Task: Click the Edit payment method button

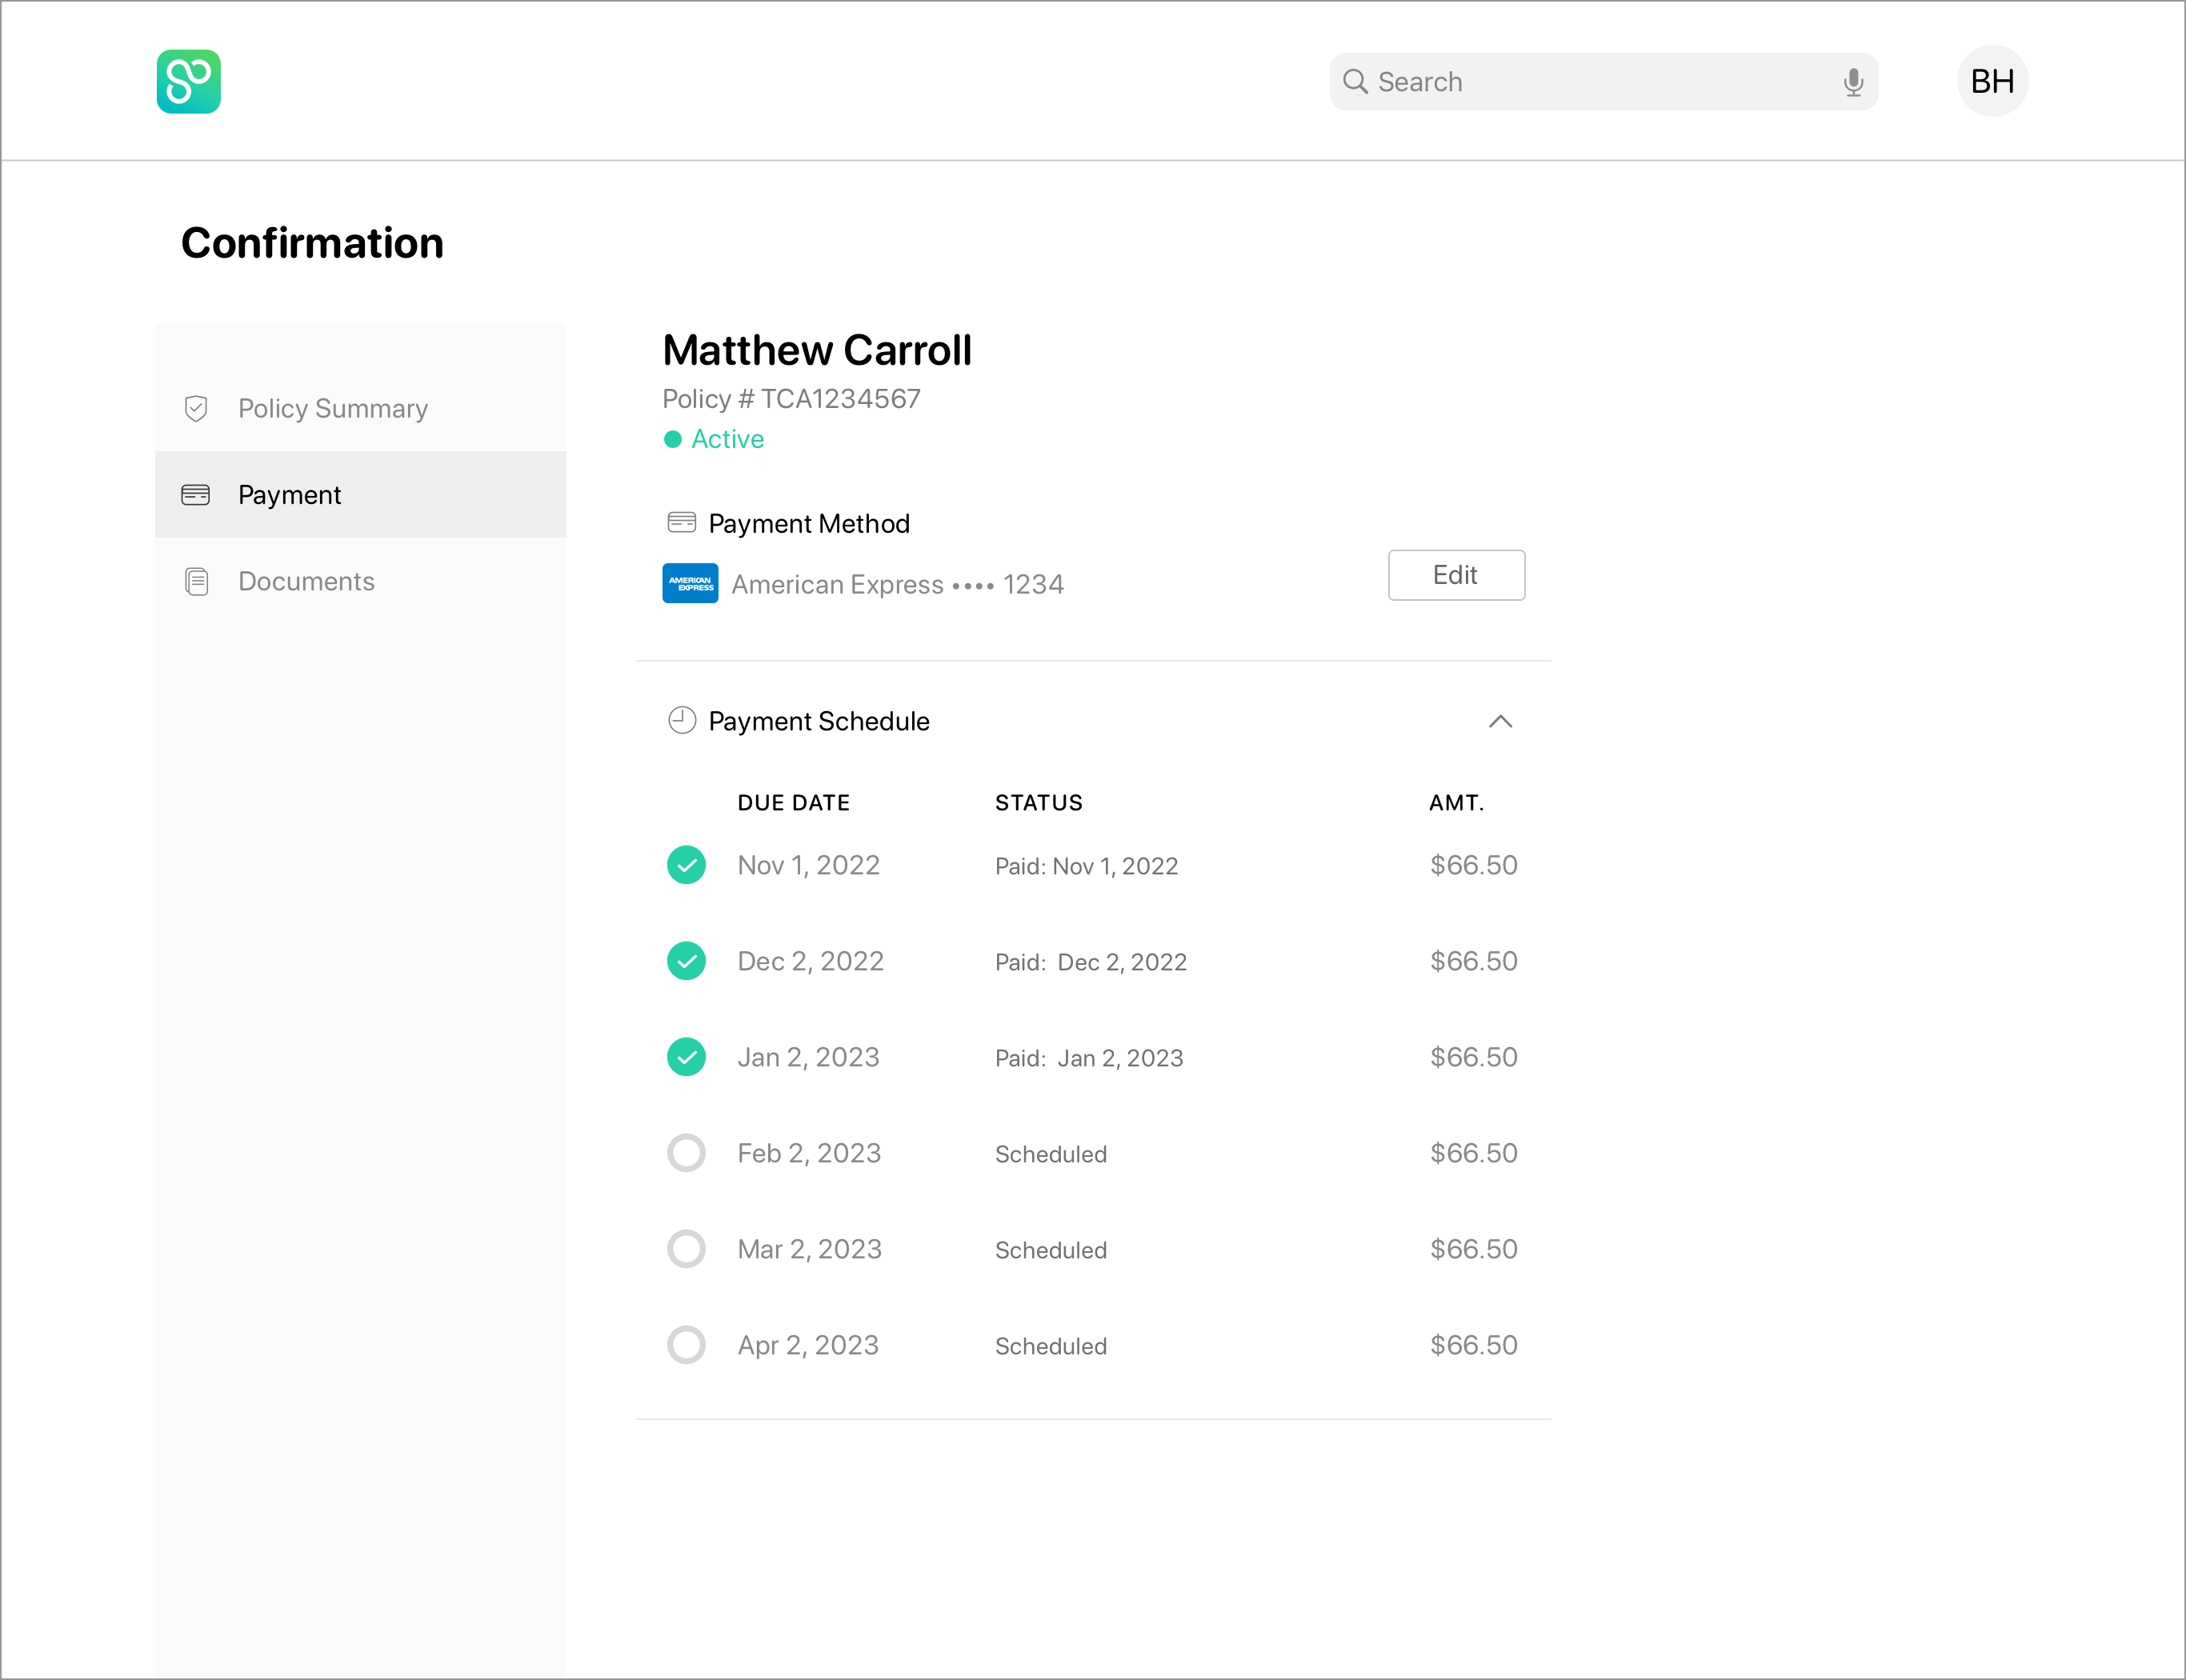Action: click(x=1454, y=572)
